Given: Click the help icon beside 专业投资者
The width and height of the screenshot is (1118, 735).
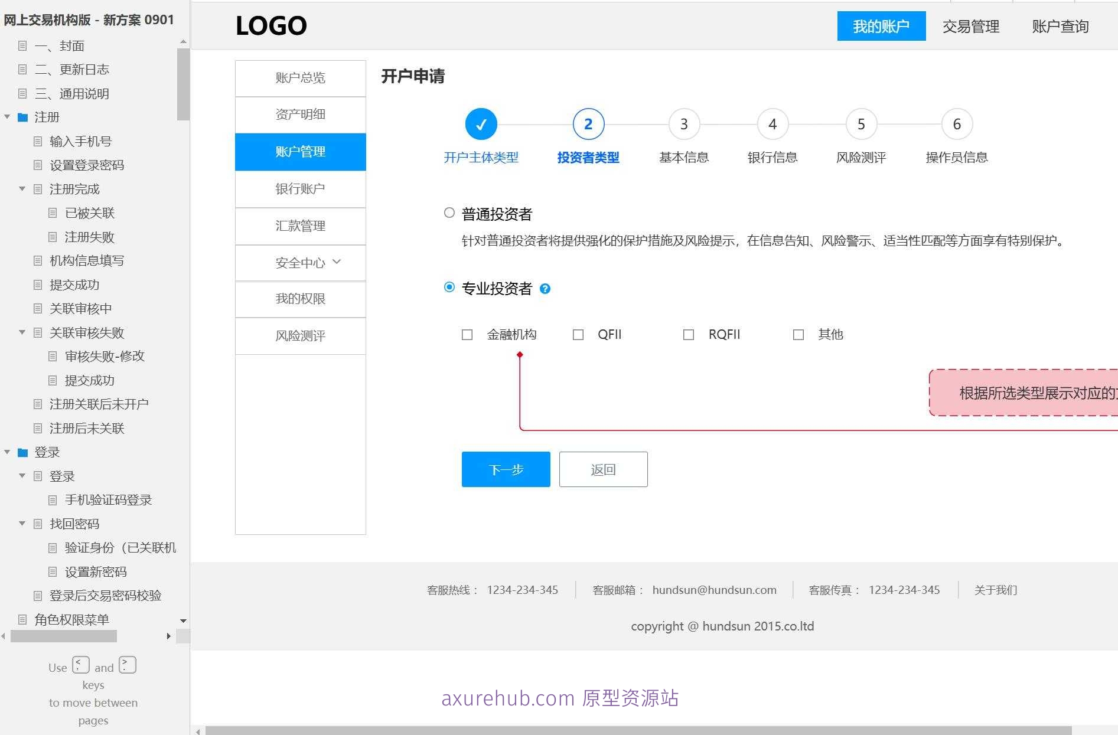Looking at the screenshot, I should tap(545, 289).
